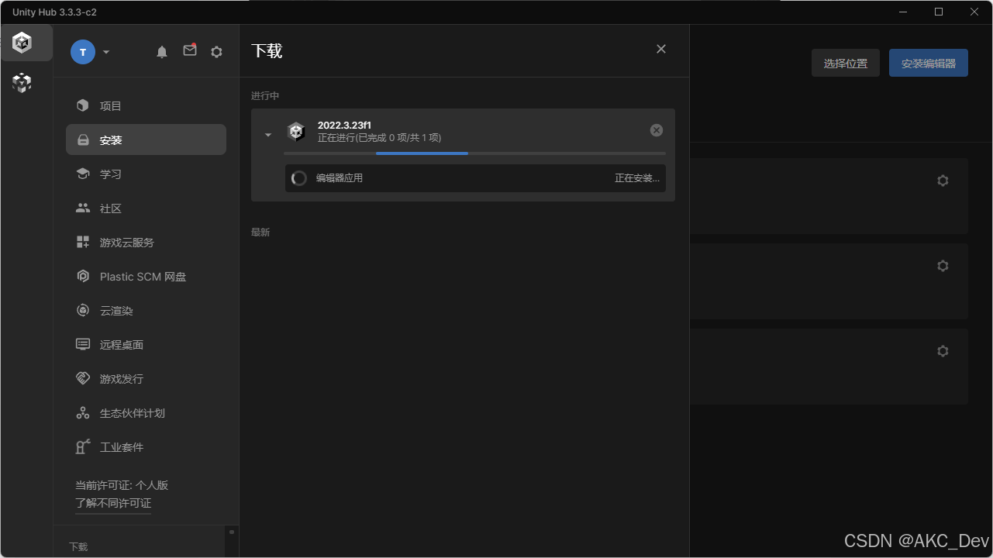Click the 工业套件 robot arm icon
The width and height of the screenshot is (993, 558).
click(x=83, y=446)
